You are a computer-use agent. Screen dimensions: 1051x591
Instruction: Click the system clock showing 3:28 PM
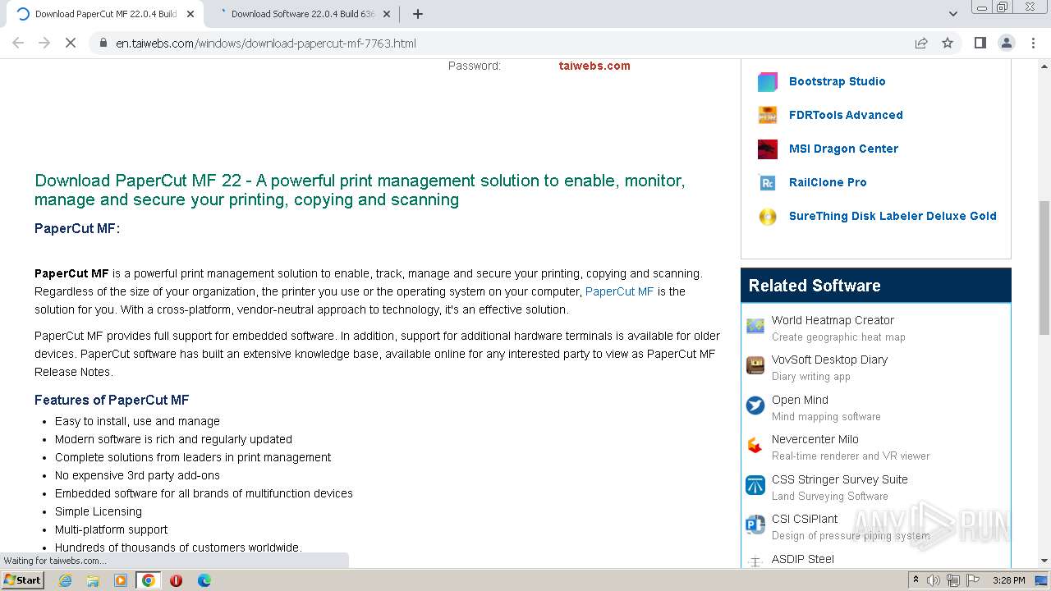click(x=1008, y=580)
